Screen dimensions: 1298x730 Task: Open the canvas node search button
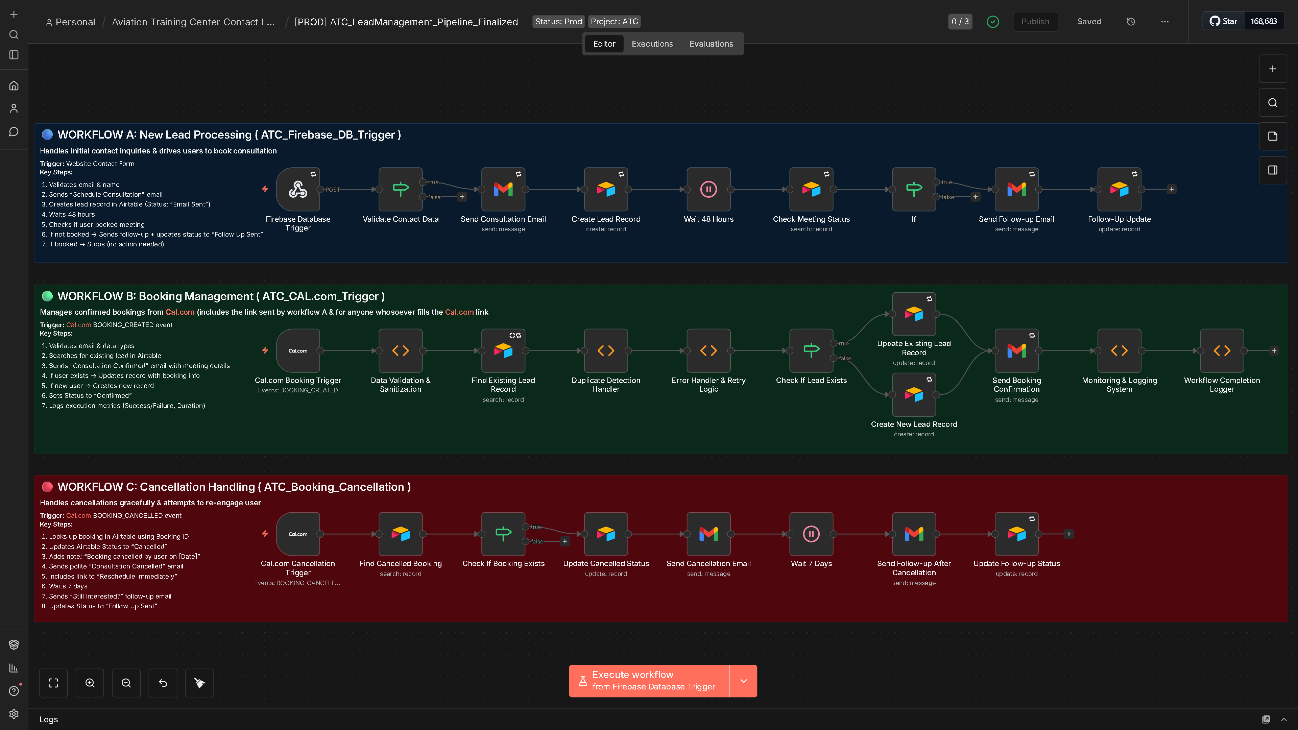tap(1272, 103)
